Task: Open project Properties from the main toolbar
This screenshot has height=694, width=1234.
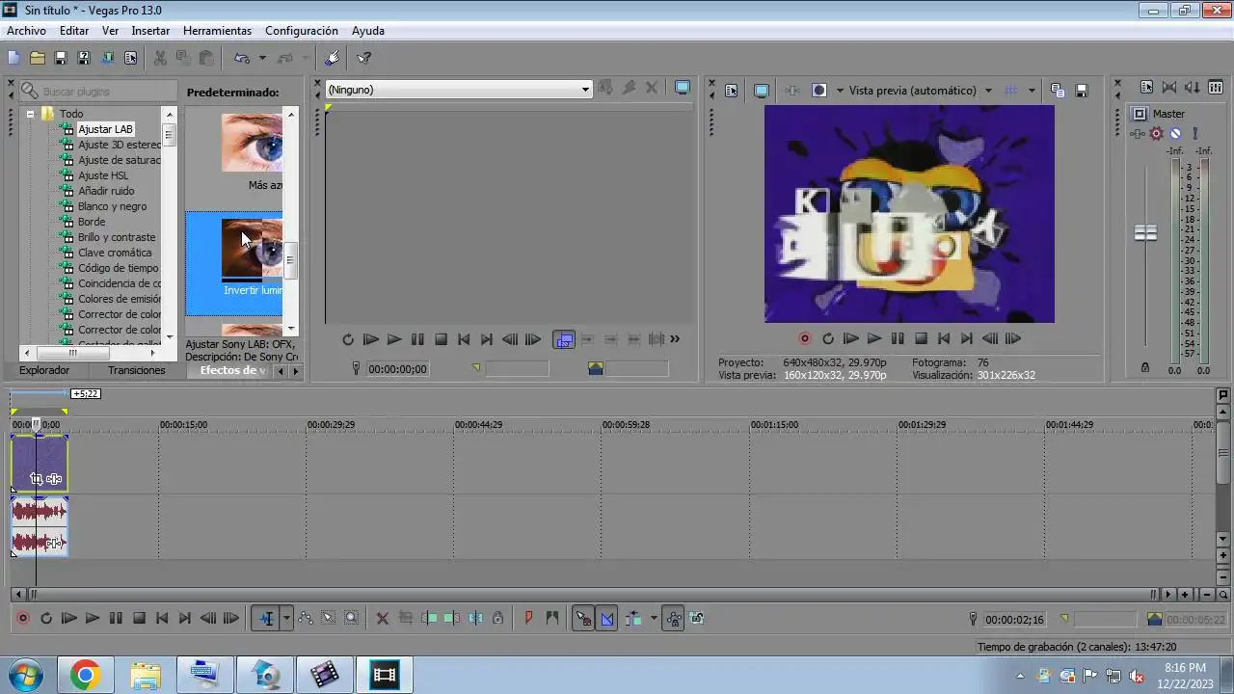Action: pos(130,58)
